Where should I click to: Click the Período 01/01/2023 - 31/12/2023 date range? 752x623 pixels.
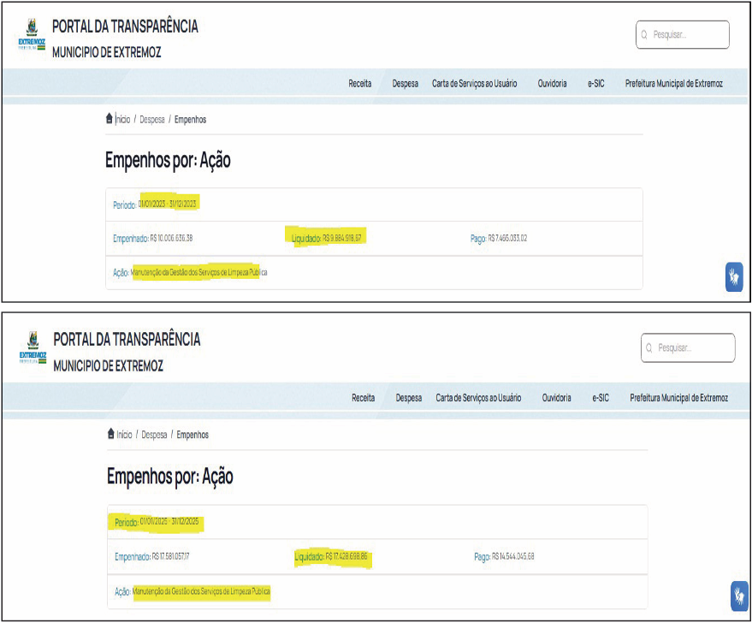pos(169,205)
